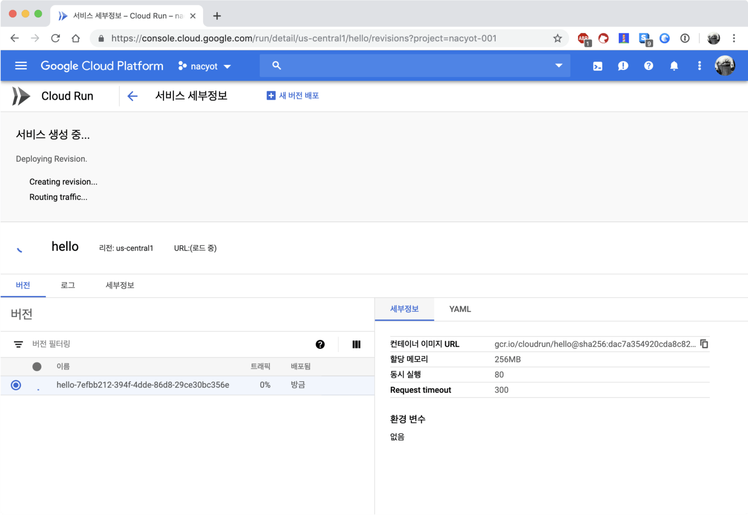Go back with the service details arrow
This screenshot has height=515, width=748.
pyautogui.click(x=132, y=96)
